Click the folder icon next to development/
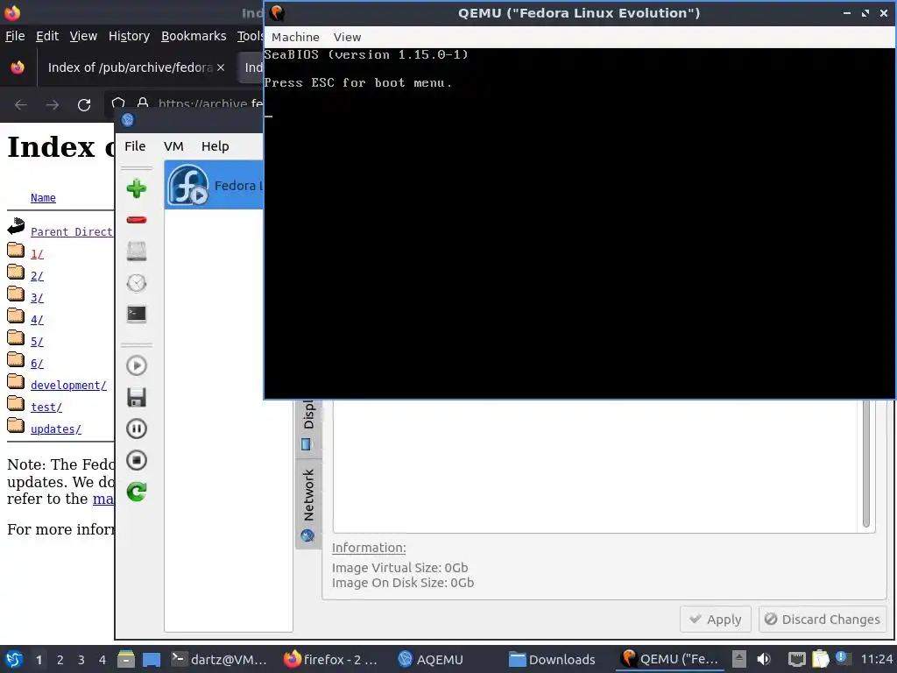The image size is (897, 673). [16, 382]
